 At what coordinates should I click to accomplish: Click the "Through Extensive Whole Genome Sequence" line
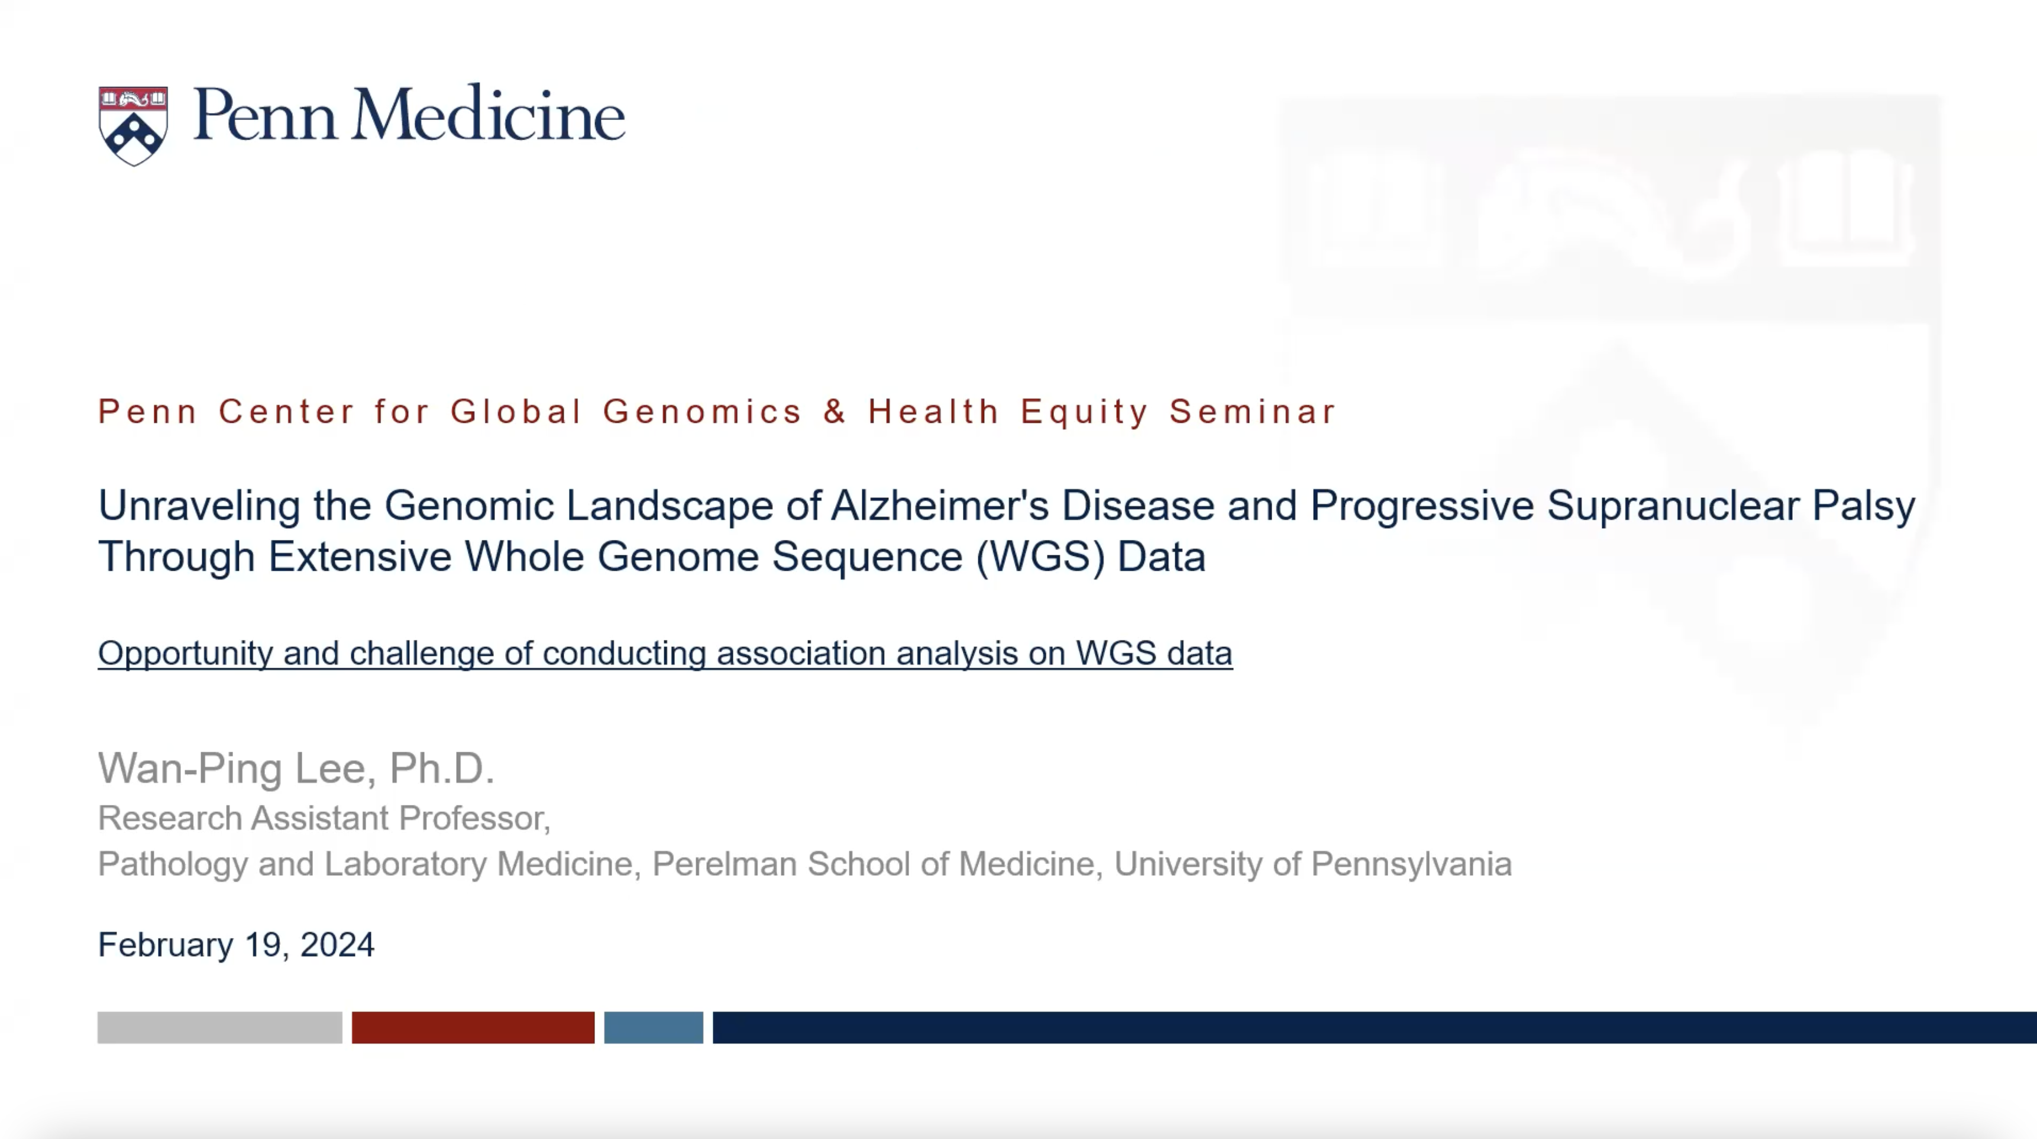[652, 557]
